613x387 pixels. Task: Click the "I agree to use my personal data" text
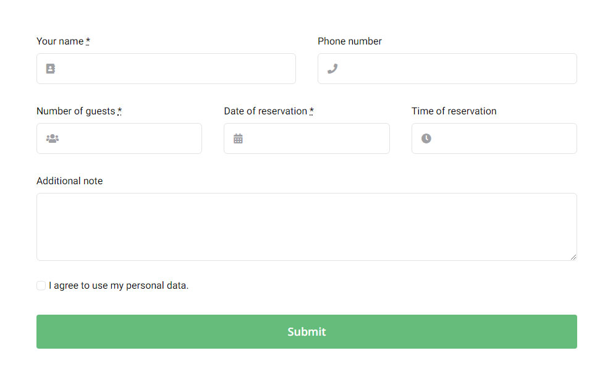coord(119,286)
